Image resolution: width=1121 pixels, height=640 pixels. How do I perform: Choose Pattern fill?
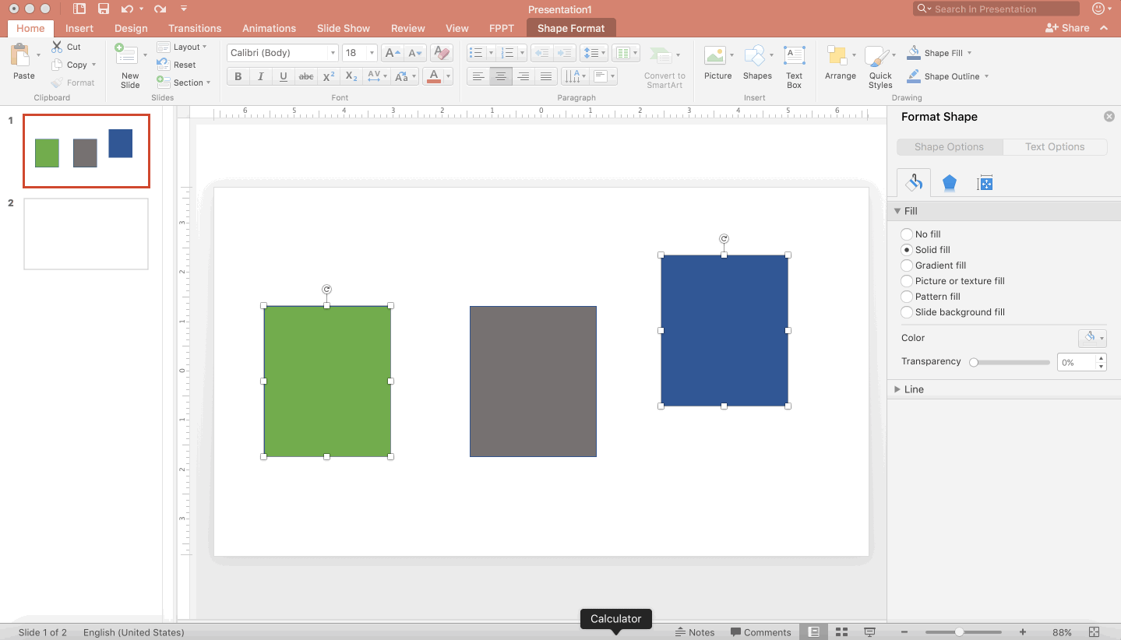[907, 296]
